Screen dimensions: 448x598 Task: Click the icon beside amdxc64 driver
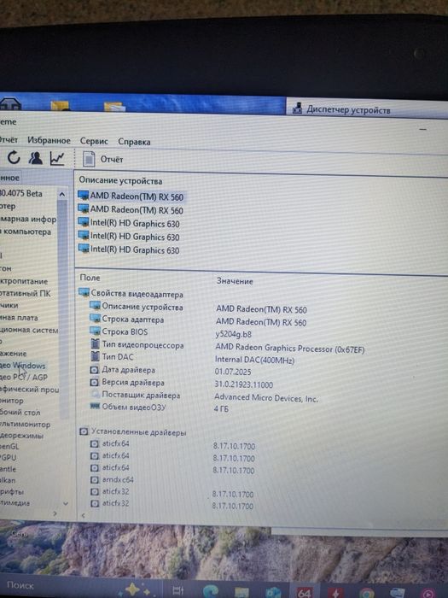click(95, 479)
